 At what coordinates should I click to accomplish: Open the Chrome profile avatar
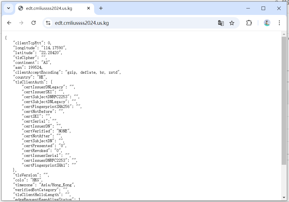[x=267, y=23]
